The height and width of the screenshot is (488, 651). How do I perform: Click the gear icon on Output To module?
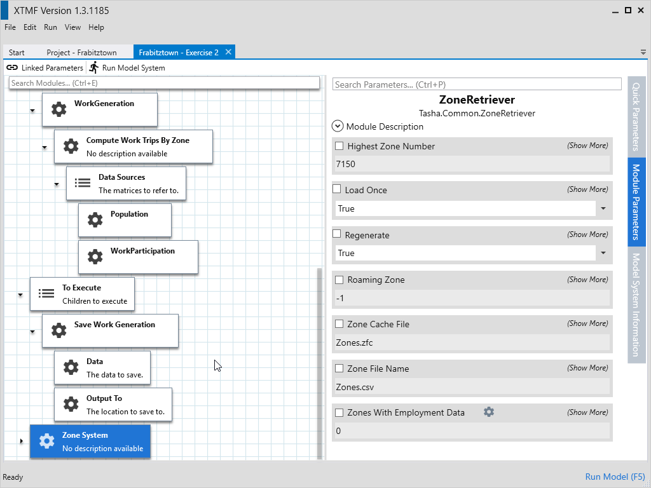coord(71,404)
